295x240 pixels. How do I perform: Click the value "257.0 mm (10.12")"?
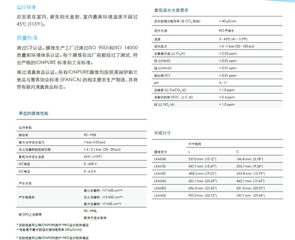coord(202,159)
